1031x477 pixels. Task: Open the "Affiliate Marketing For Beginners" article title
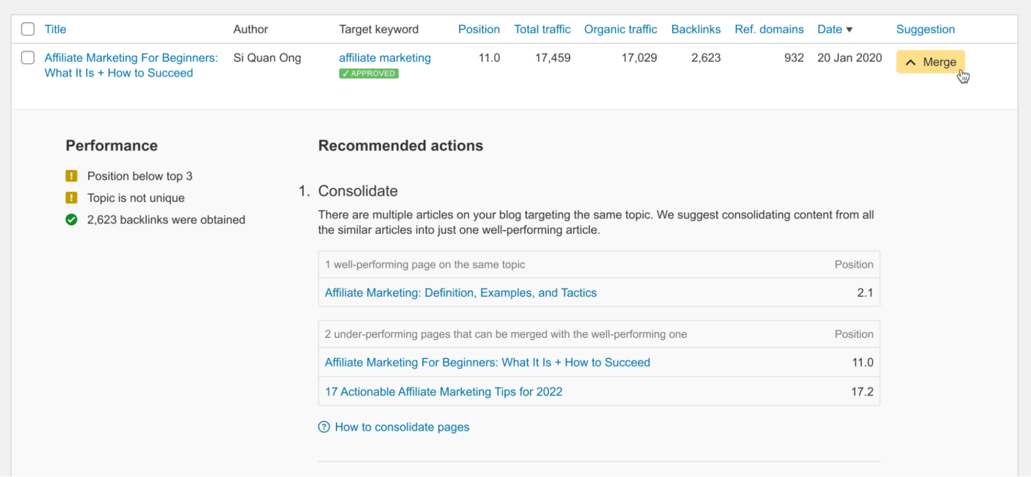[x=131, y=65]
